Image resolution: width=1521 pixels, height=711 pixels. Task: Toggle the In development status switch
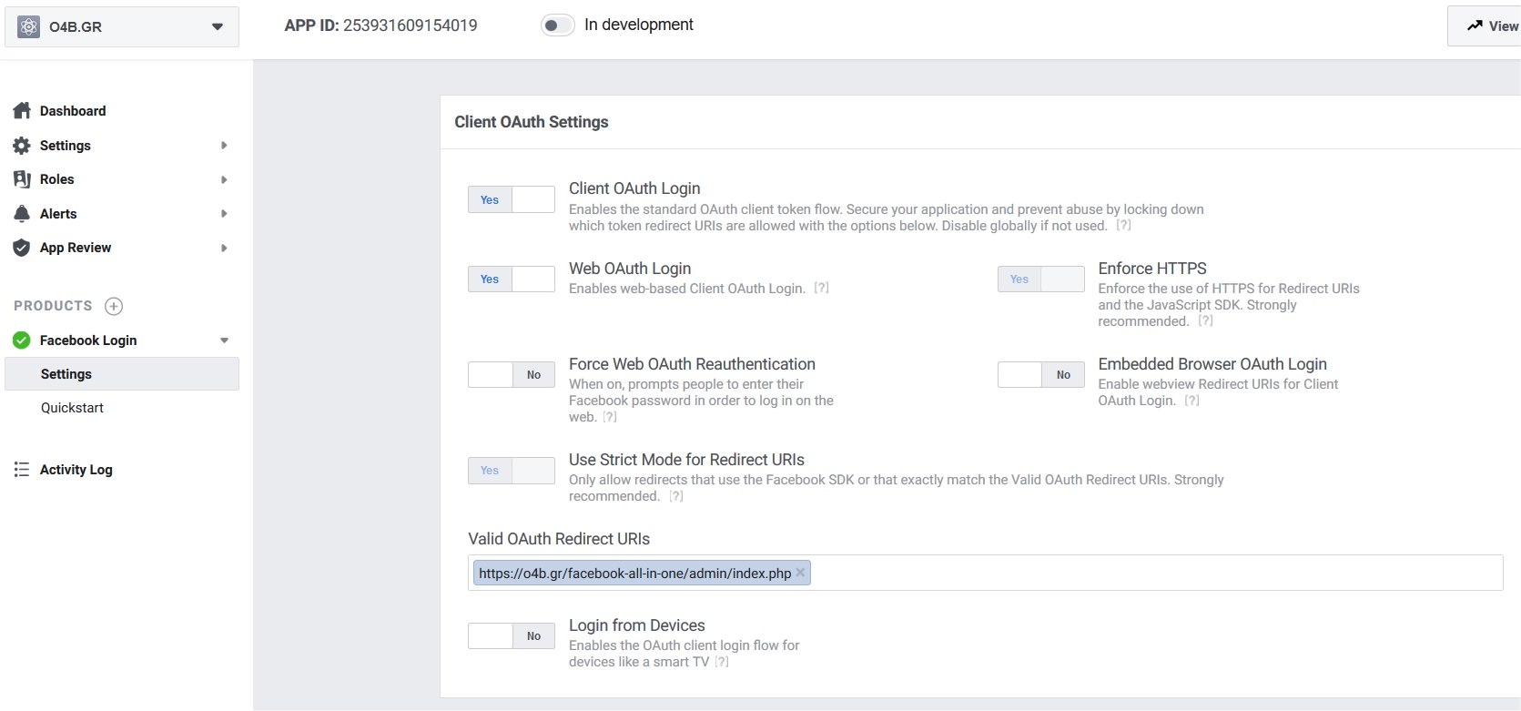tap(557, 25)
